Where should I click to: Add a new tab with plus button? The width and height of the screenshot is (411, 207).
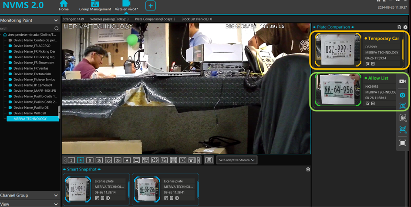(x=150, y=6)
